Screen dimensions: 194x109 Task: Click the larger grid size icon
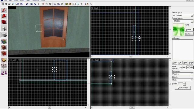click(13, 4)
